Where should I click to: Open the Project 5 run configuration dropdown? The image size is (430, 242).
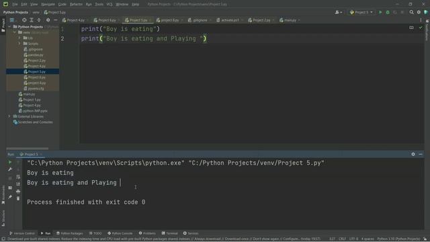point(361,12)
